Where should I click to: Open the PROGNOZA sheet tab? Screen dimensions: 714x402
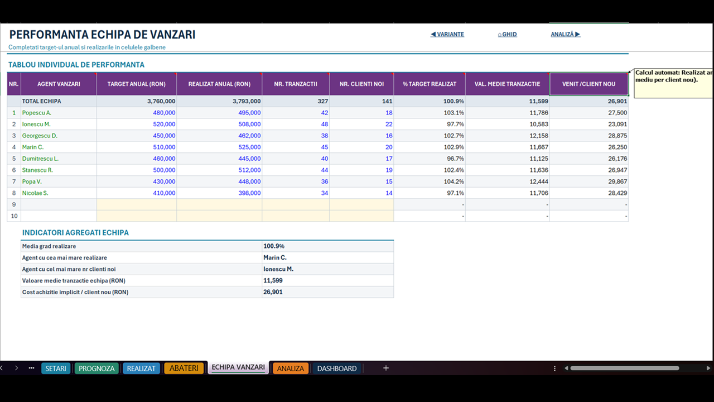click(x=97, y=368)
